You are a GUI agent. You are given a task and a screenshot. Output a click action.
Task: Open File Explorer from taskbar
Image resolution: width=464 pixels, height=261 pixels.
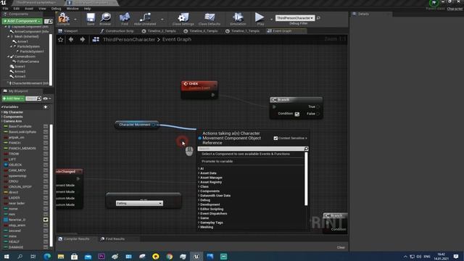point(61,256)
